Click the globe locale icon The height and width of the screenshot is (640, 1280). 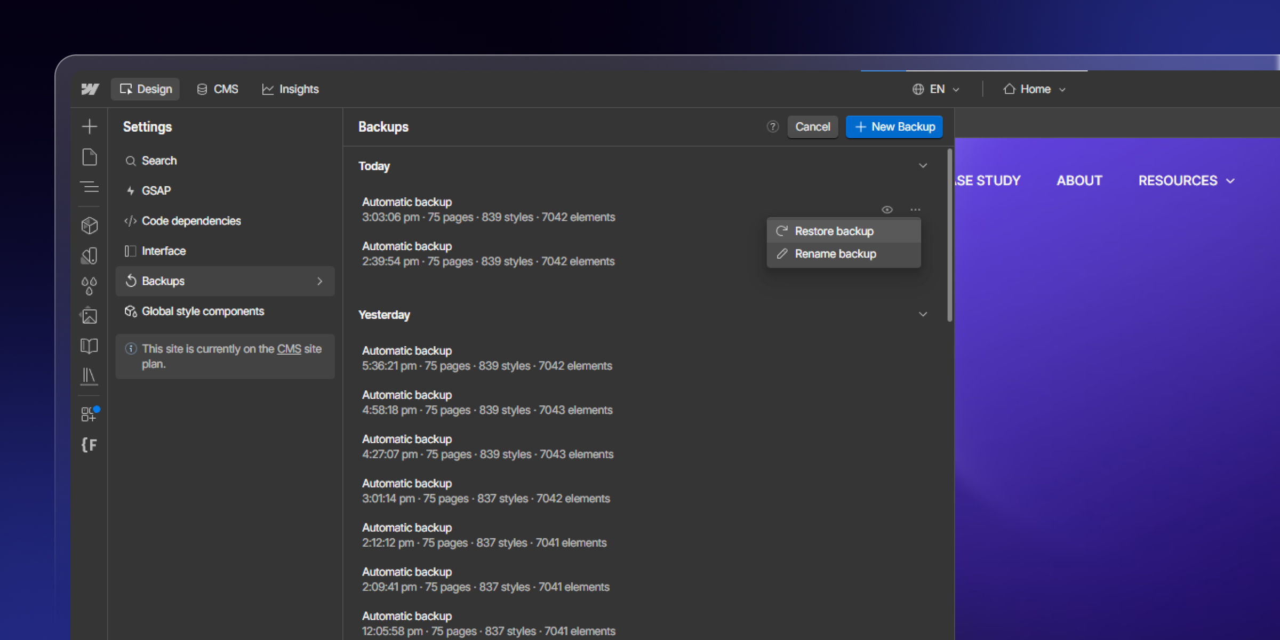918,89
